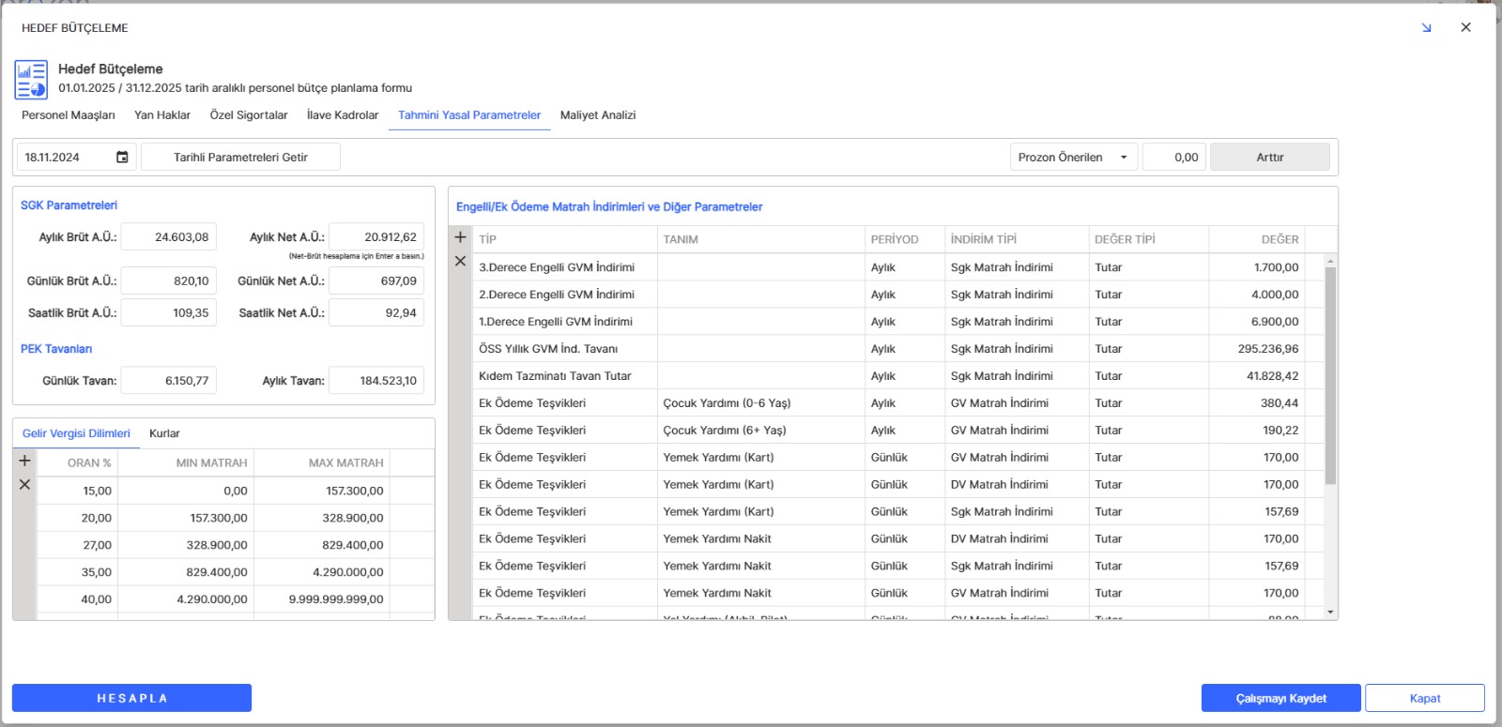The width and height of the screenshot is (1502, 727).
Task: Go to the İlave Kadrolar tab
Action: pos(343,115)
